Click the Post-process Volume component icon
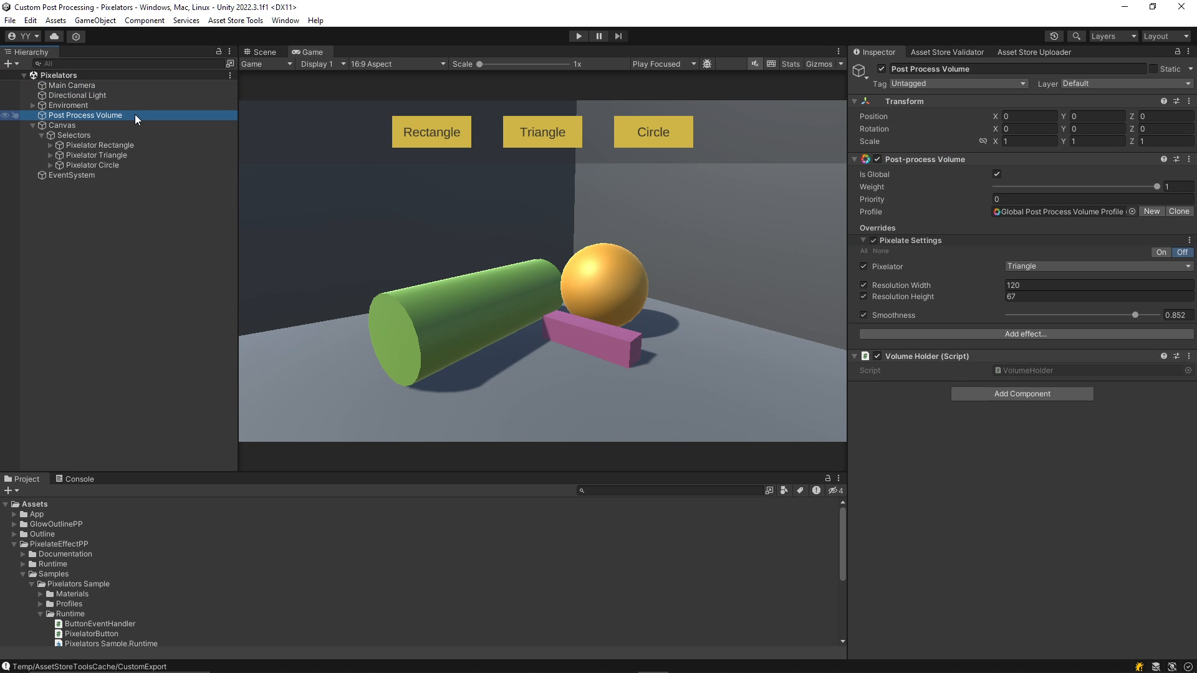1197x673 pixels. [x=867, y=159]
